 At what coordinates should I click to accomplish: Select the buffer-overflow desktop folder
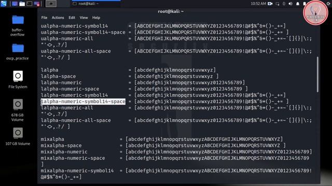coord(18,26)
